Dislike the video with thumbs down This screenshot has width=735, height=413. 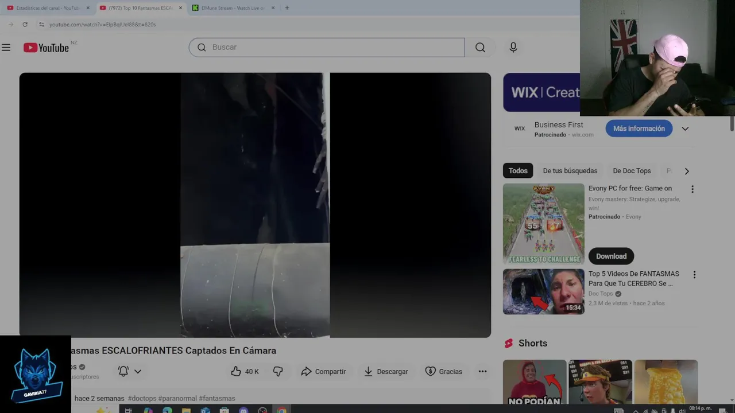click(278, 372)
